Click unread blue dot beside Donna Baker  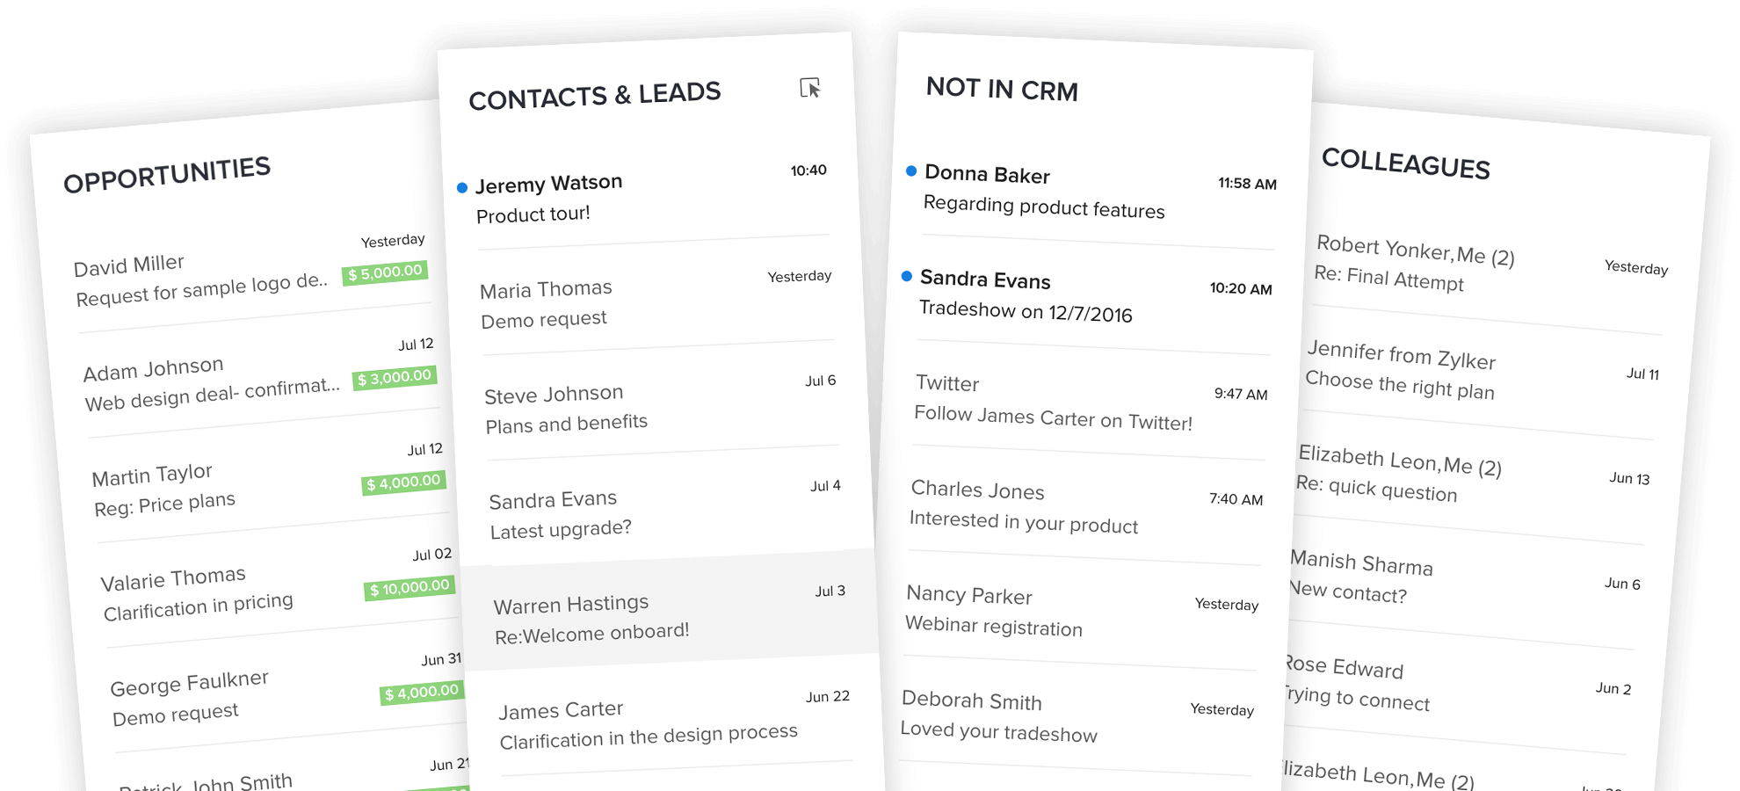pos(911,171)
